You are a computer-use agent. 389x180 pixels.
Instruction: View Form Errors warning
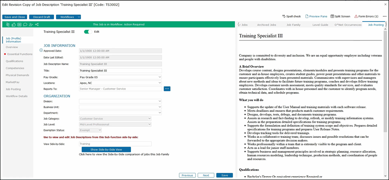coord(366,16)
